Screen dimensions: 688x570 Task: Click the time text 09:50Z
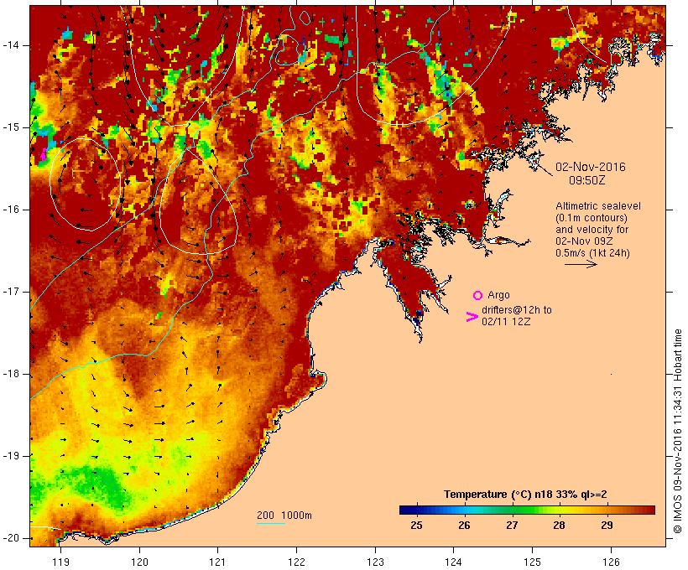(x=586, y=180)
